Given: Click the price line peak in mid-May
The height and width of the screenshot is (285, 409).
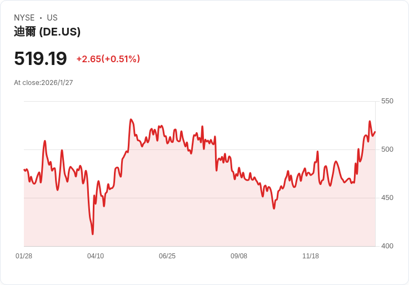Looking at the screenshot, I should (x=131, y=119).
